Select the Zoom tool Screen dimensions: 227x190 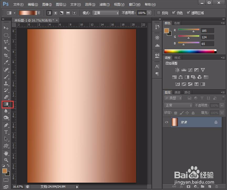click(6, 160)
